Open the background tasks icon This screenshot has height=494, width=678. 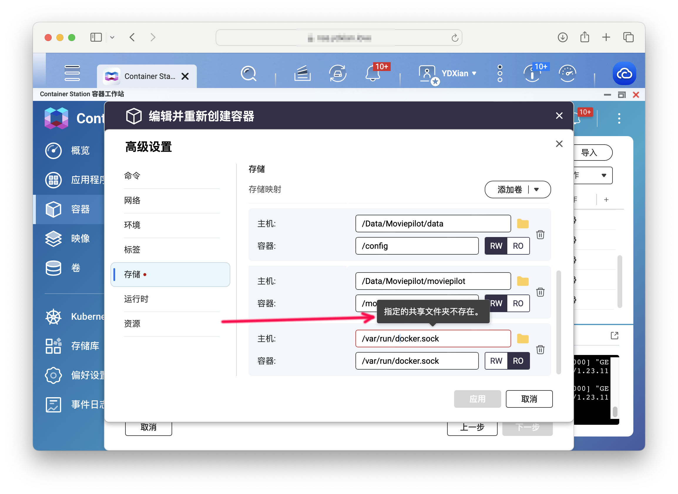(x=303, y=73)
